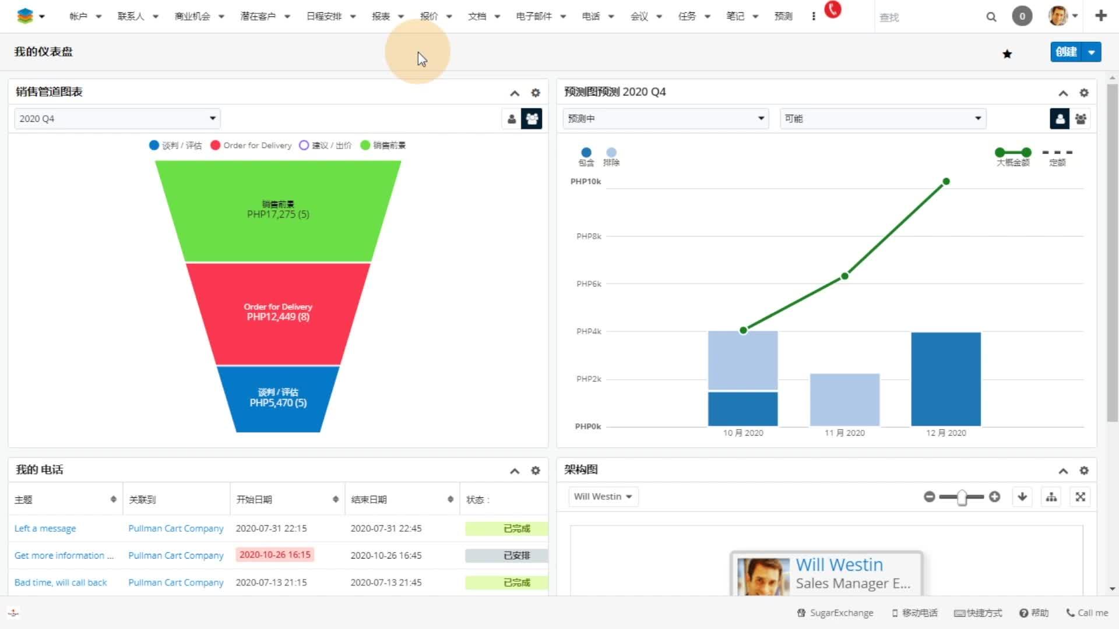Image resolution: width=1119 pixels, height=629 pixels.
Task: Open the 商业机会 menu
Action: click(x=192, y=16)
